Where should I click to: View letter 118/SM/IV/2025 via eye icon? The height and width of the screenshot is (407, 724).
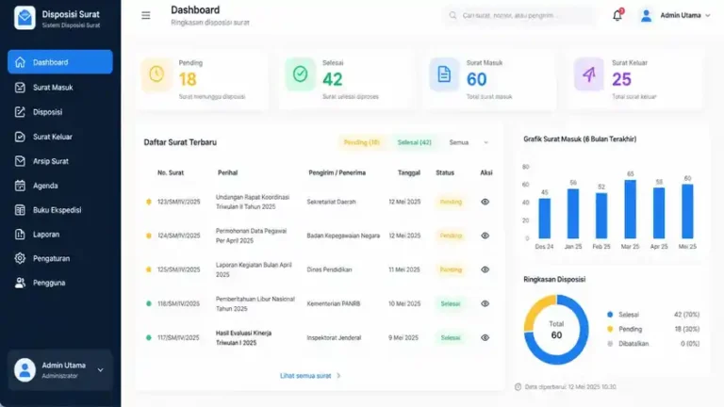485,303
